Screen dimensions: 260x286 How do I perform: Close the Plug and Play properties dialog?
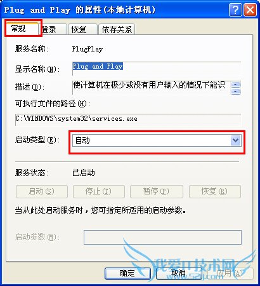tap(250, 10)
